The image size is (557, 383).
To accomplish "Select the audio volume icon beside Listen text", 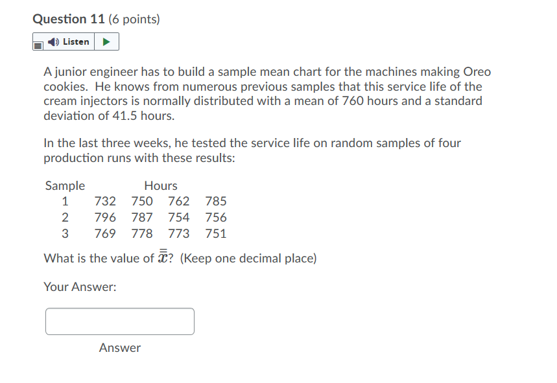I will tap(52, 41).
